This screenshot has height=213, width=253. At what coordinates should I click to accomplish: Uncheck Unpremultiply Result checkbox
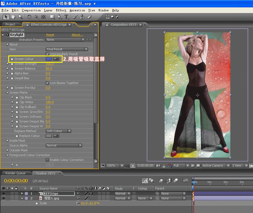47,54
